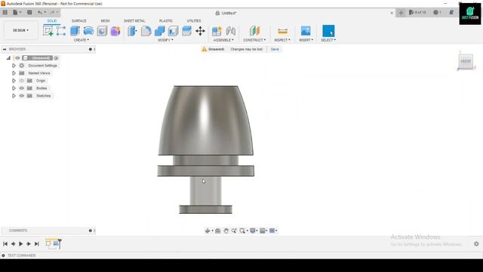Click the purple Create Form icon
This screenshot has height=272, width=483.
coord(115,31)
